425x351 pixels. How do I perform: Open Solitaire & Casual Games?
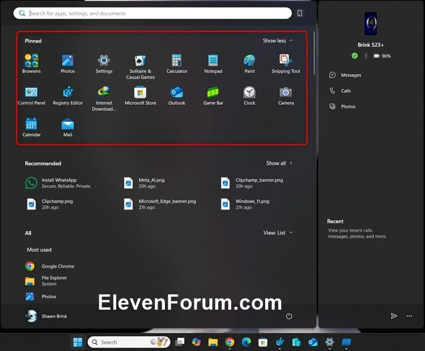(x=140, y=67)
